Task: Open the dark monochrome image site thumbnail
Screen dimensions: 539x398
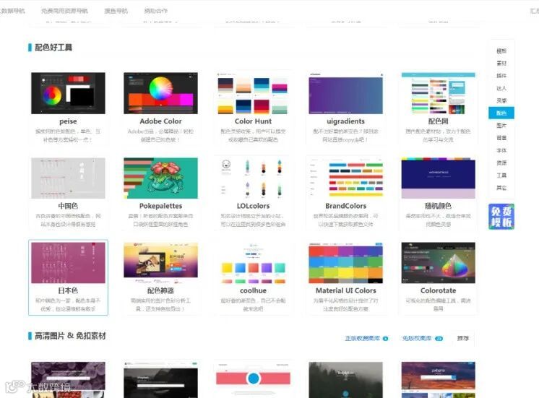Action: (x=160, y=380)
